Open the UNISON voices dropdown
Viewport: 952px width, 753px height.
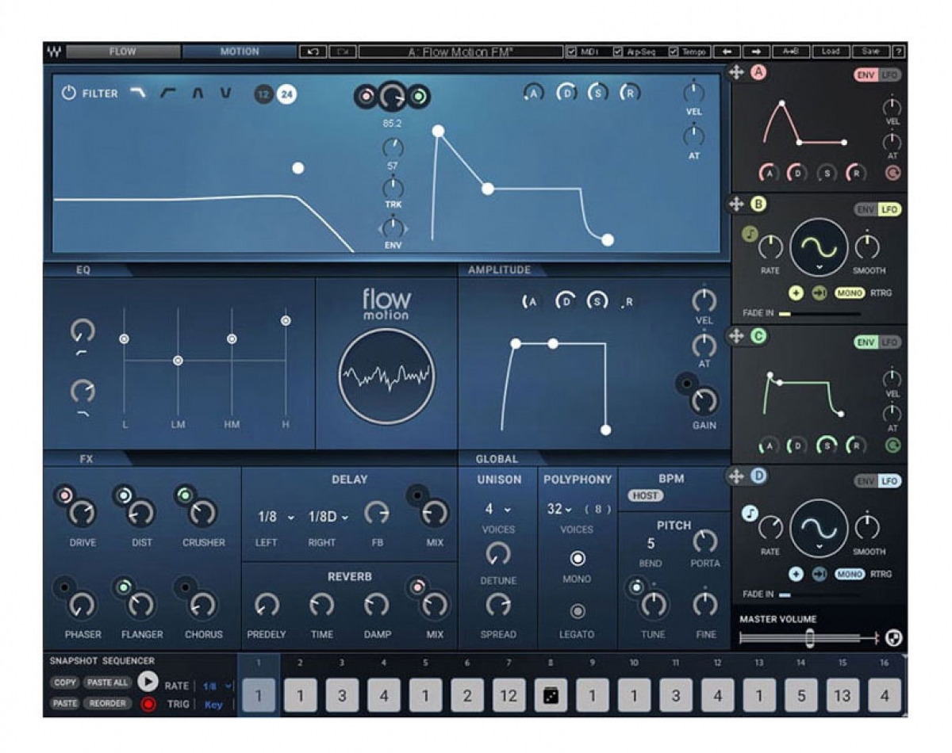[498, 509]
